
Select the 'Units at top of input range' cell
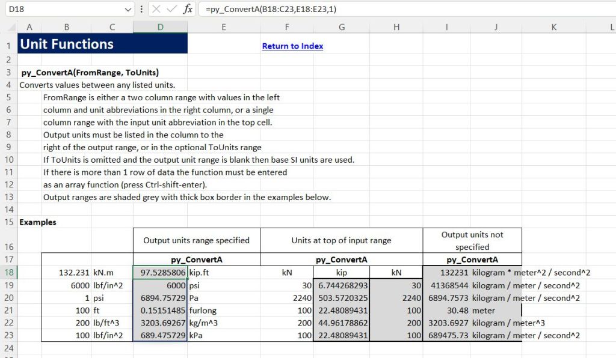click(x=341, y=240)
